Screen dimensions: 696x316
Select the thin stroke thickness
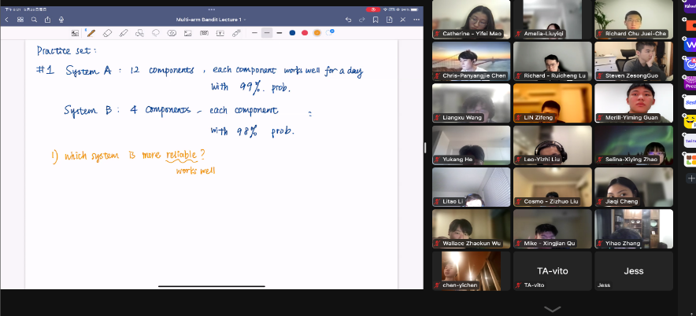coord(254,33)
